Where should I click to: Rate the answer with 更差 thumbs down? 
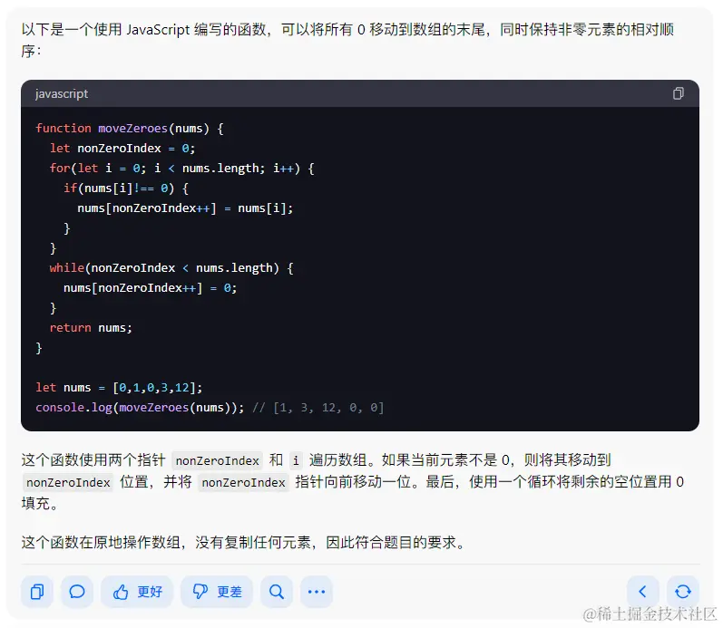(x=217, y=591)
